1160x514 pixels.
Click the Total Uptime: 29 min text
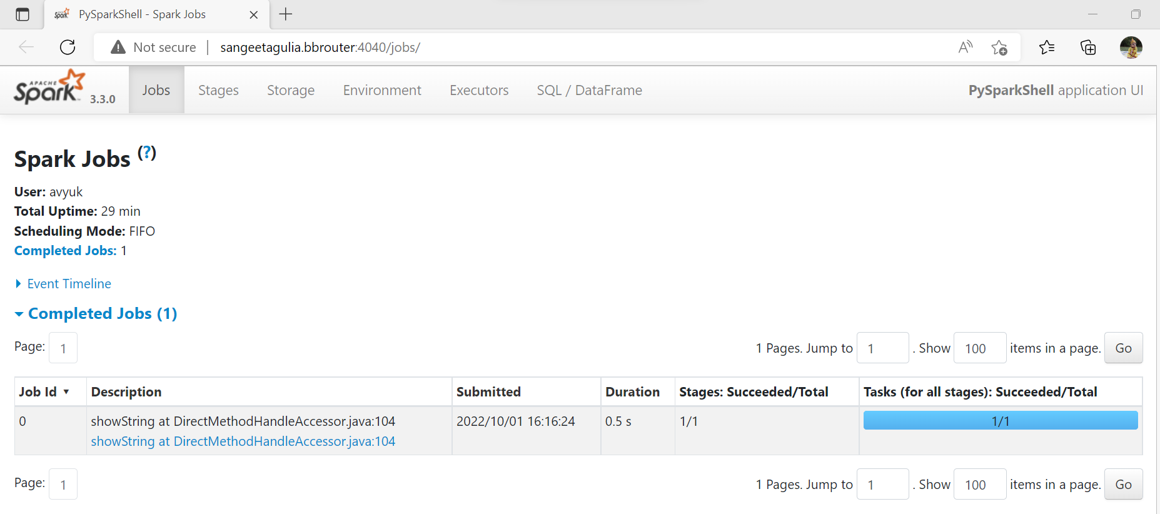coord(77,211)
